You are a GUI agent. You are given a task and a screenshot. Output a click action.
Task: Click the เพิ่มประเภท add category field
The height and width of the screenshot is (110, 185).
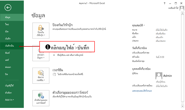[161, 41]
